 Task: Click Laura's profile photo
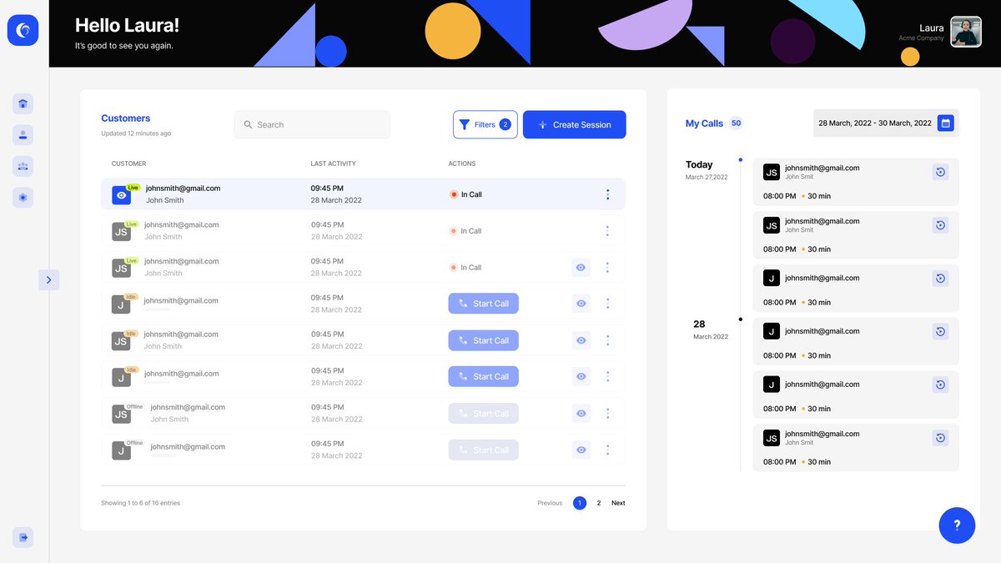[966, 33]
